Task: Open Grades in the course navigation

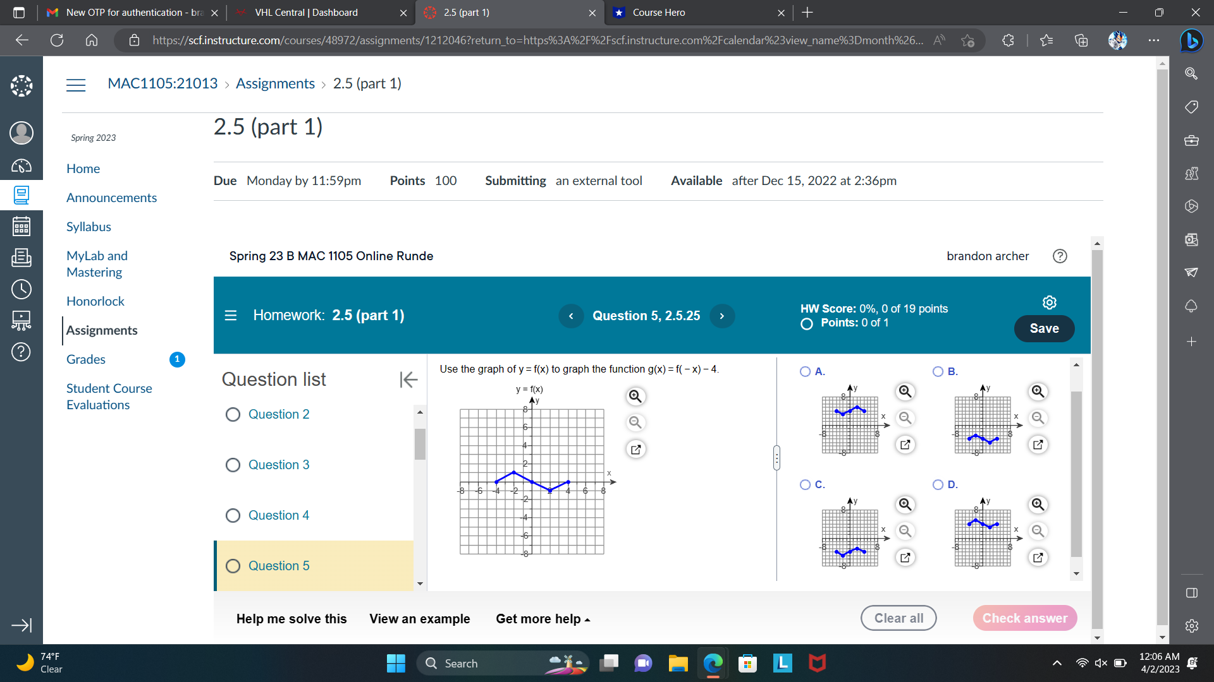Action: pos(86,359)
